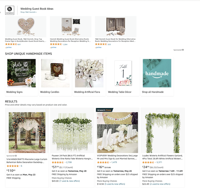Open the Shop Y&K Homish link

tap(29, 12)
